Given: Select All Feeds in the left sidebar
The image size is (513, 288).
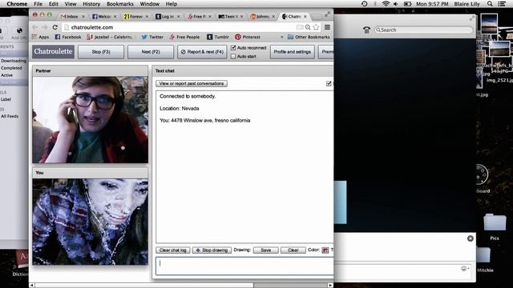Looking at the screenshot, I should click(10, 116).
